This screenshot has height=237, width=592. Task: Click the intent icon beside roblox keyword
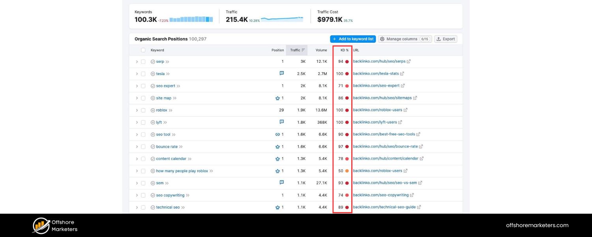[x=152, y=110]
